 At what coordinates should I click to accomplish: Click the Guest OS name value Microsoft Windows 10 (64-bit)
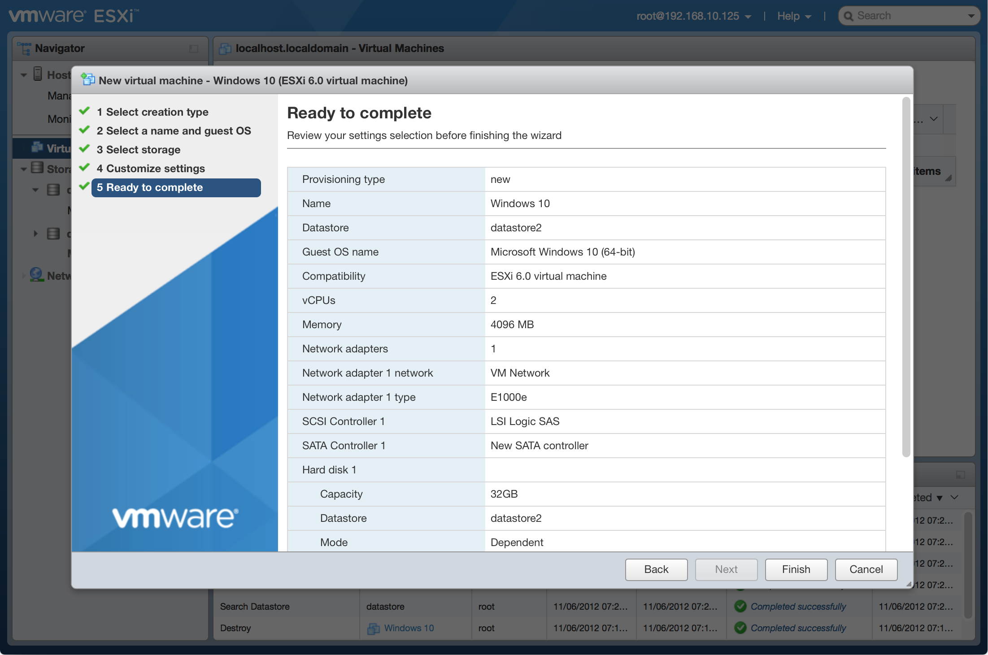pyautogui.click(x=563, y=252)
